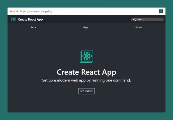Open the Help navigation link
The image size is (173, 120).
(85, 27)
